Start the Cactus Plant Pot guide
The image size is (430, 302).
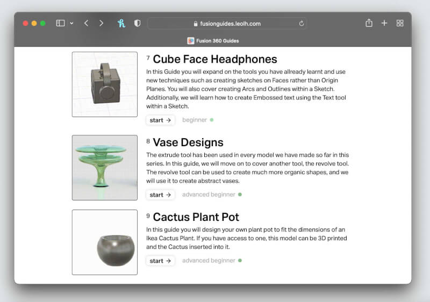pyautogui.click(x=160, y=261)
